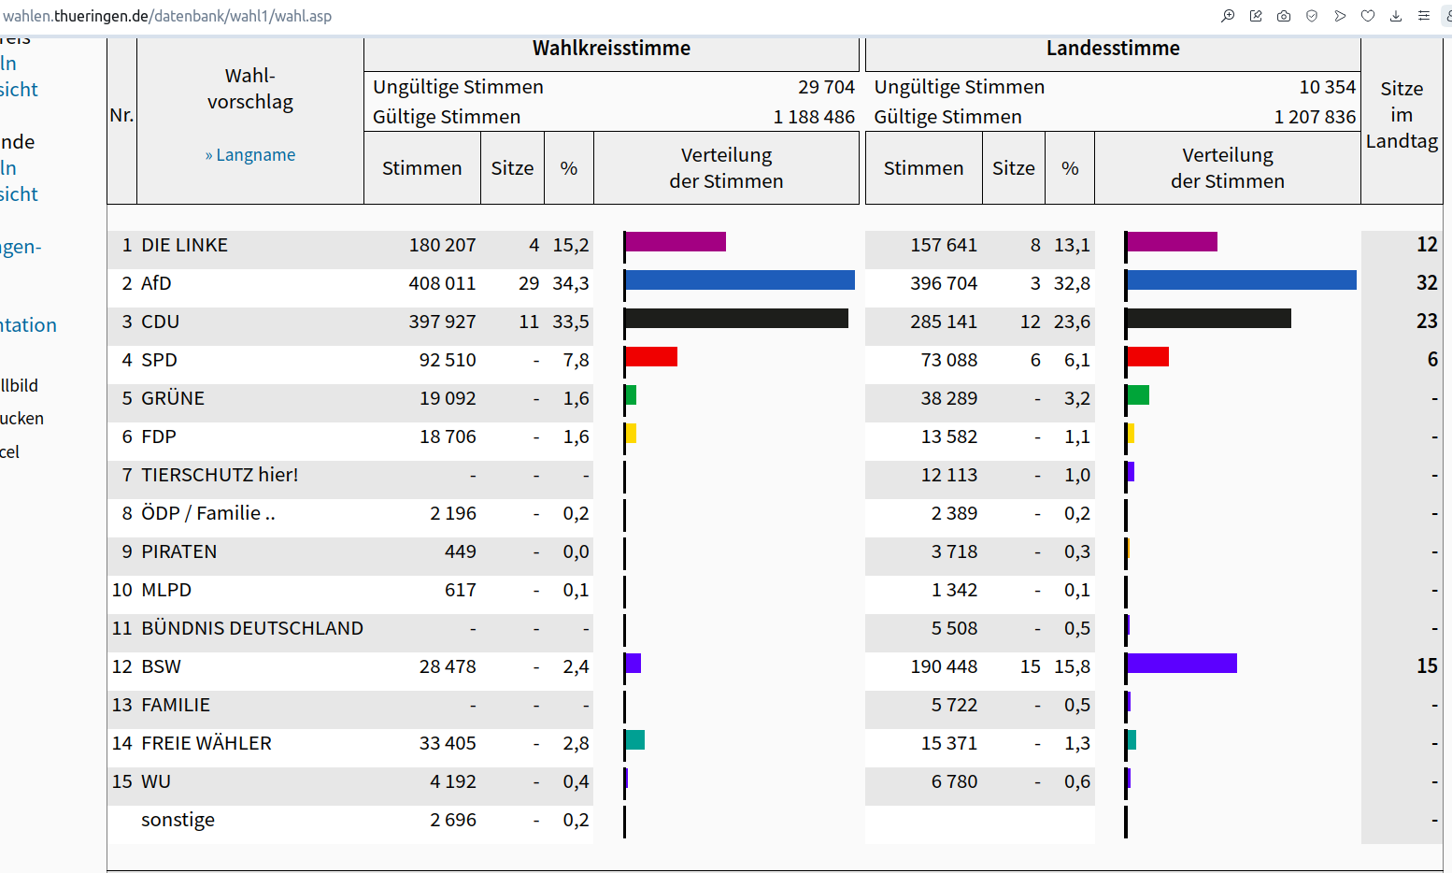
Task: Click CDU Landesstimme votes 285 141
Action: pos(944,322)
